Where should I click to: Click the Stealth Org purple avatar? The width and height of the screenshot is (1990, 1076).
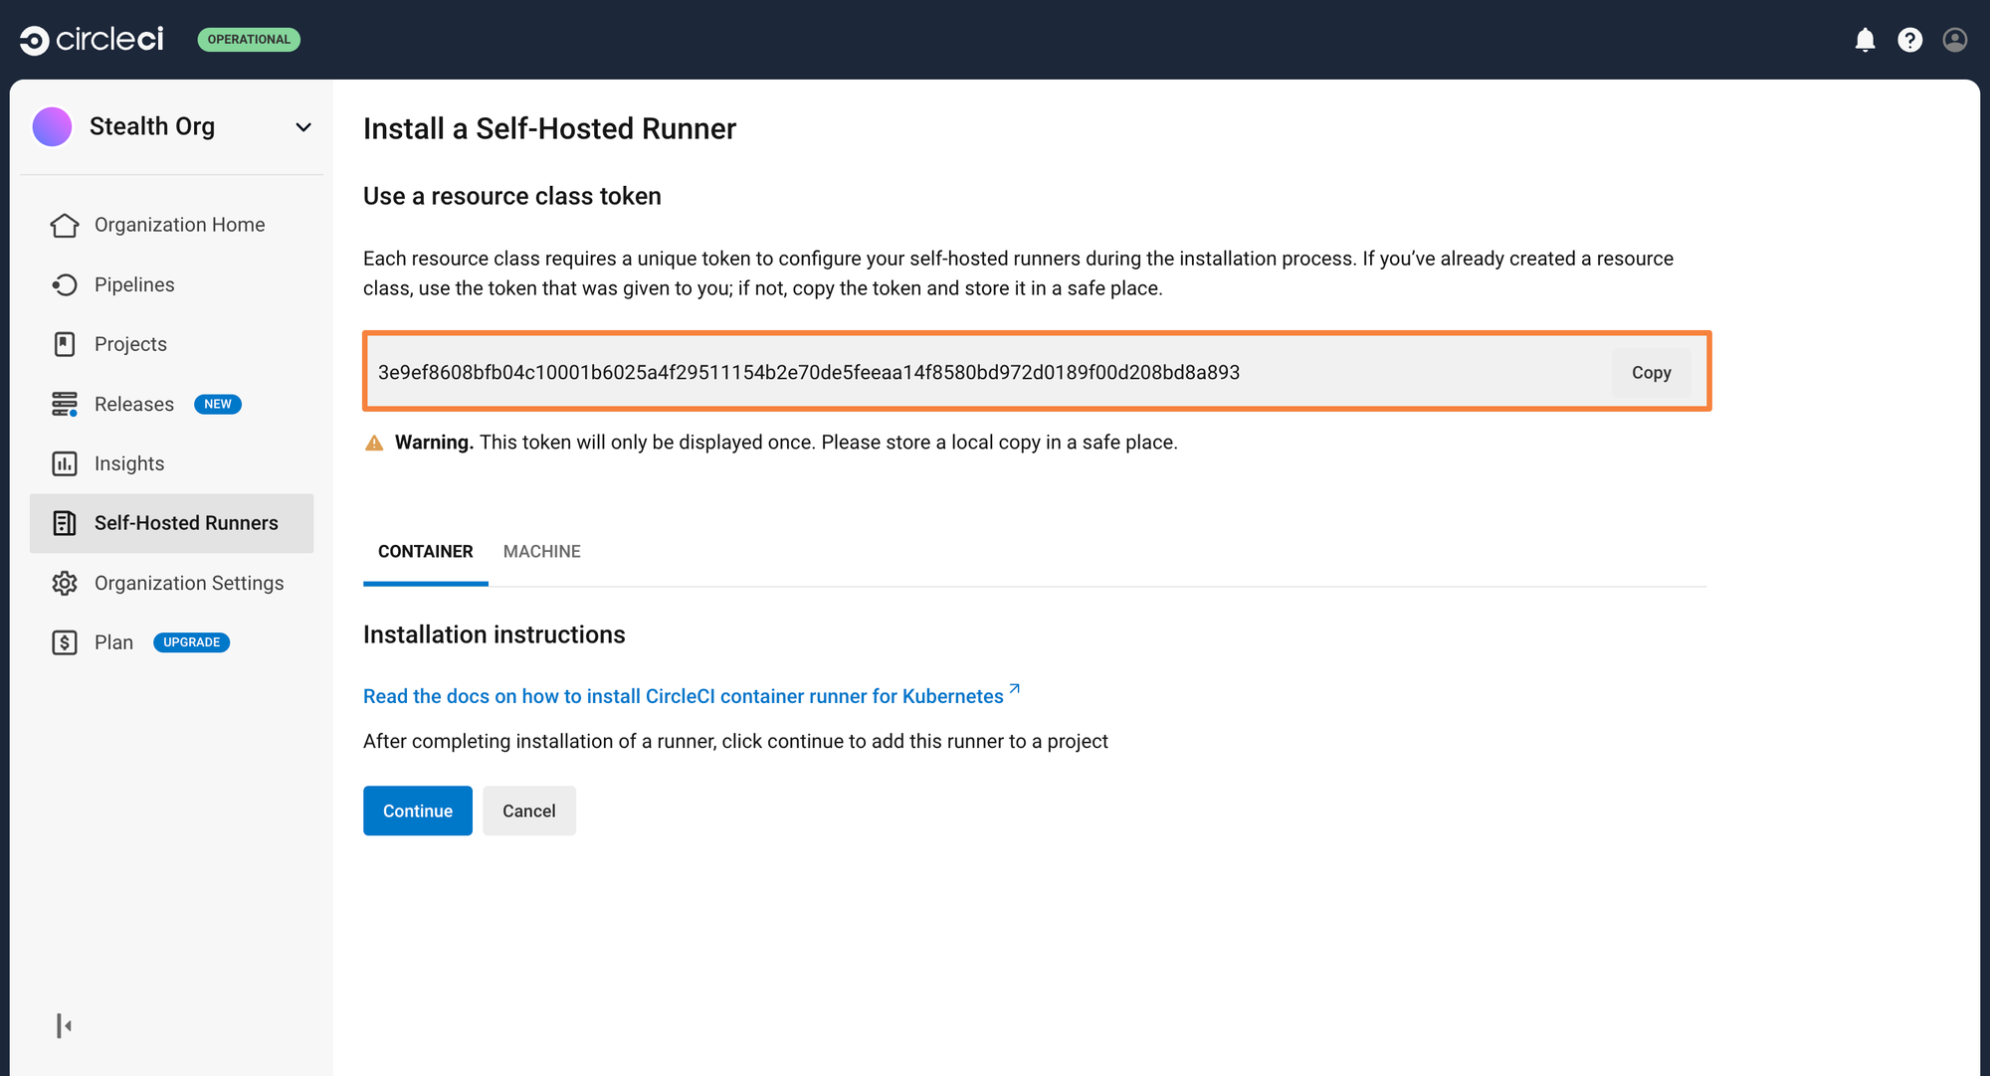point(52,127)
